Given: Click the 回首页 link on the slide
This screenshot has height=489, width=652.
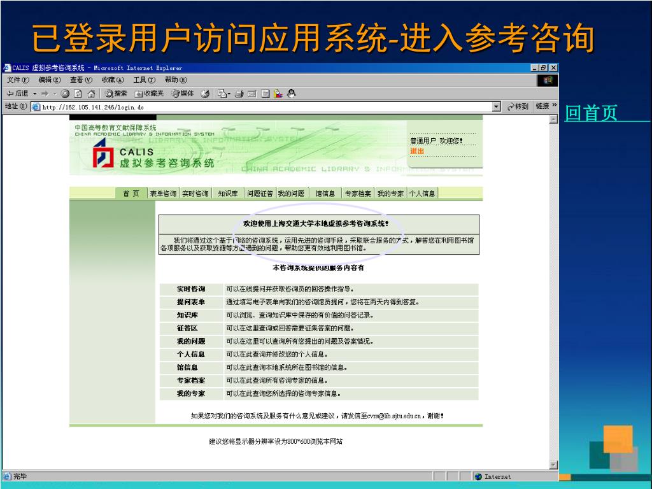Looking at the screenshot, I should pyautogui.click(x=591, y=113).
